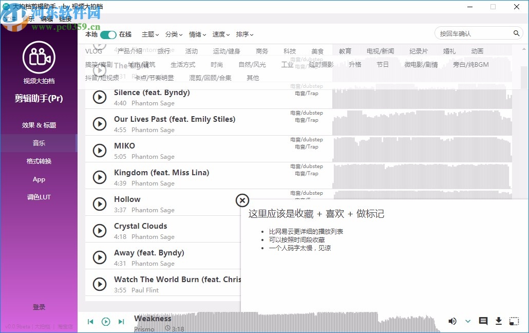The width and height of the screenshot is (529, 333).
Task: Filter by 美食 category
Action: coord(317,51)
